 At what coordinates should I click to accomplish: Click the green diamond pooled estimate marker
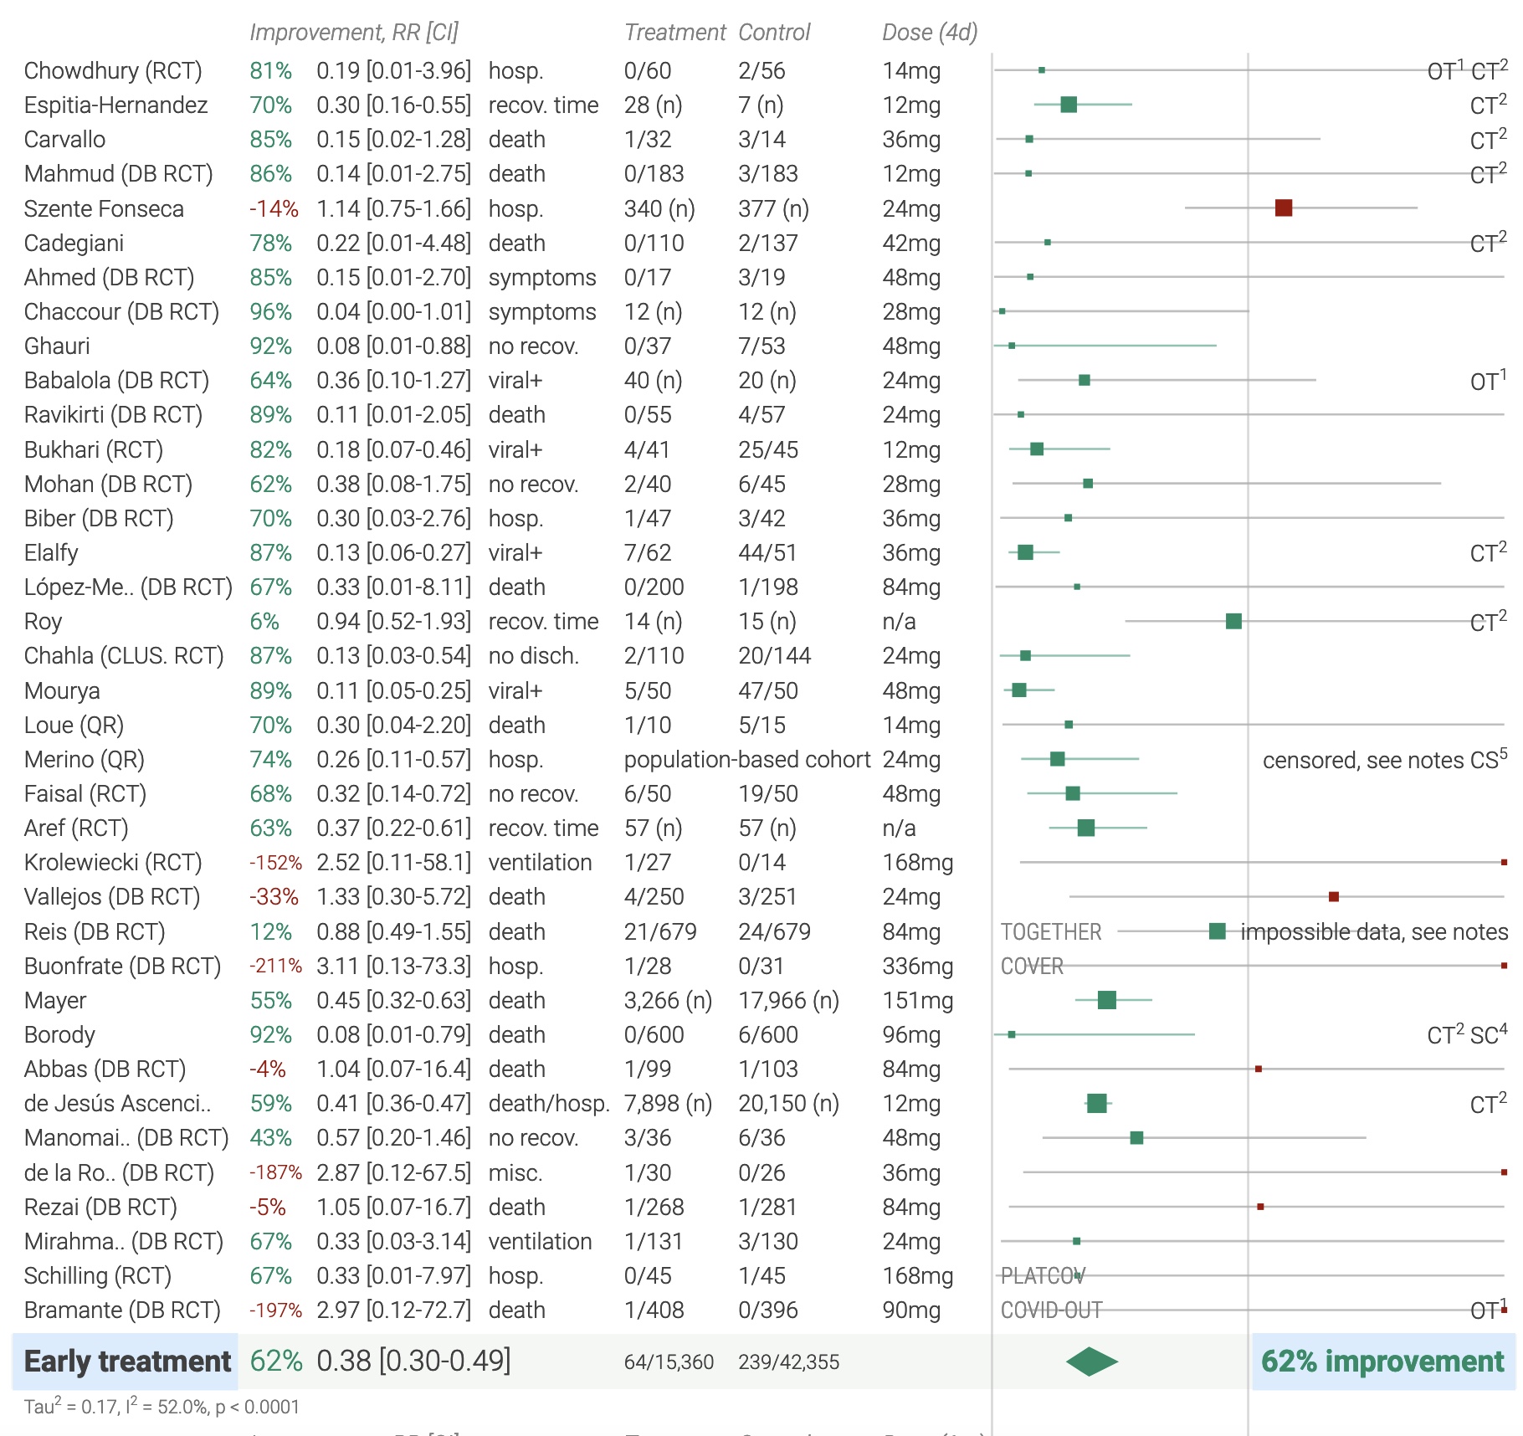1091,1362
